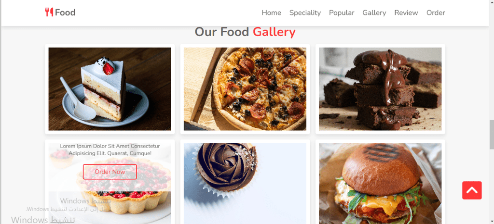The image size is (494, 224).
Task: Jump to the Popular section
Action: (342, 12)
